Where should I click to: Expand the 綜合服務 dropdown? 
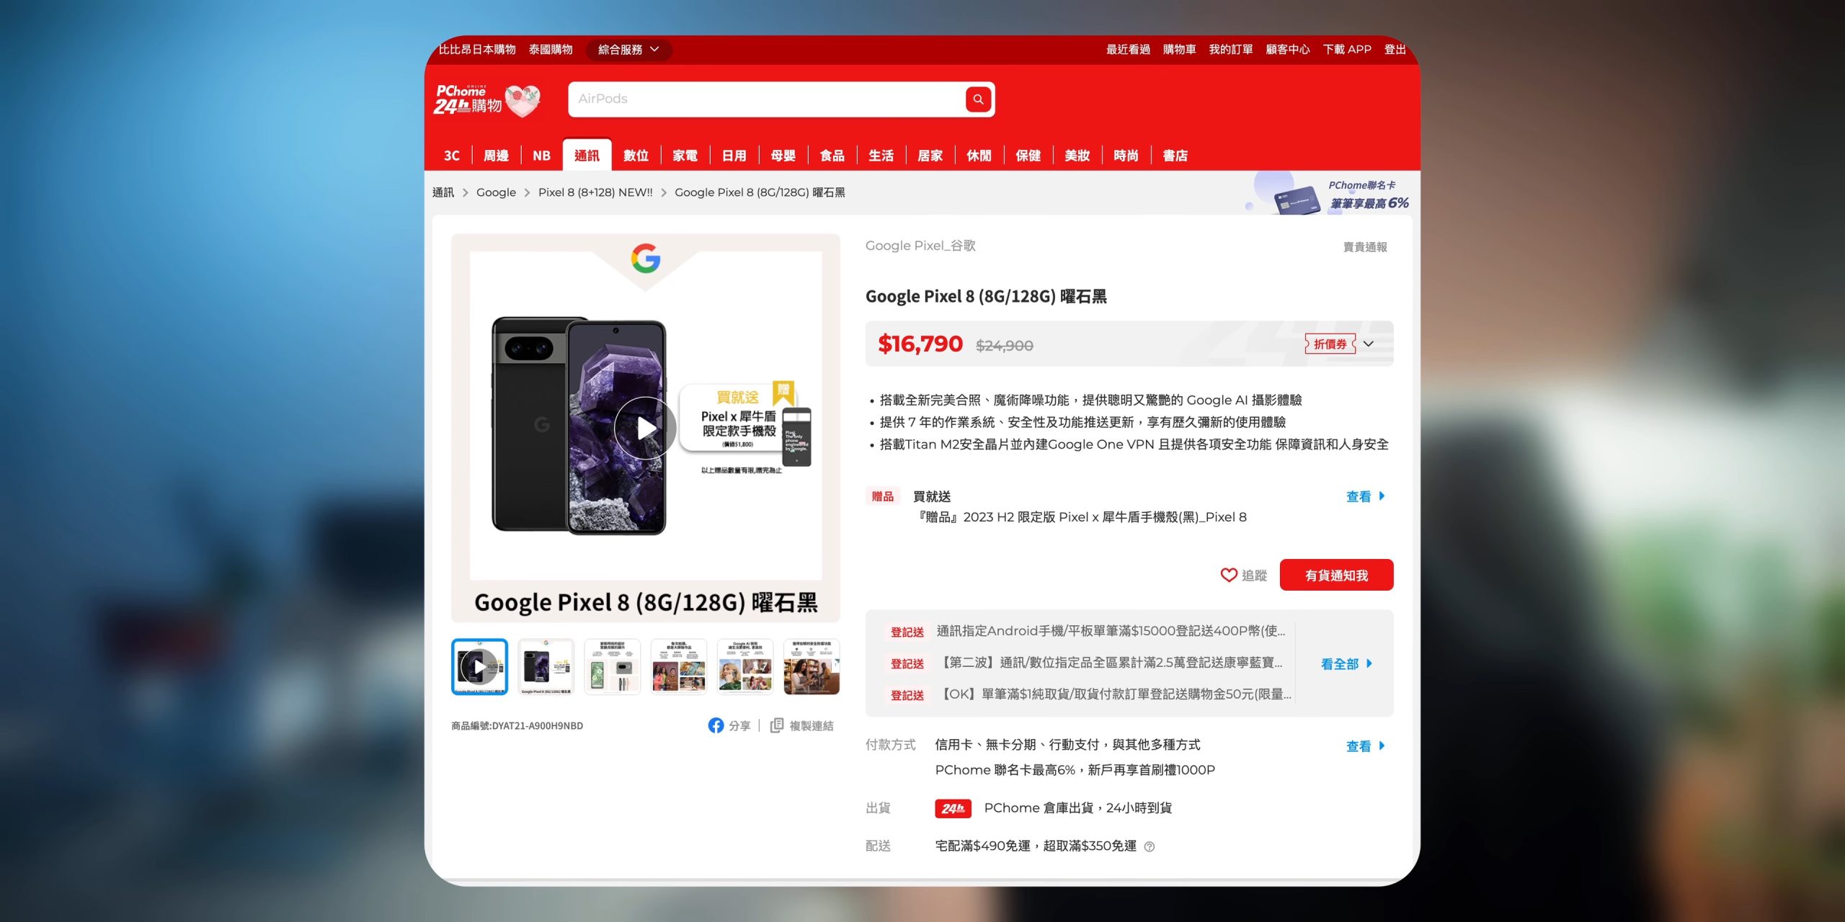pos(628,50)
